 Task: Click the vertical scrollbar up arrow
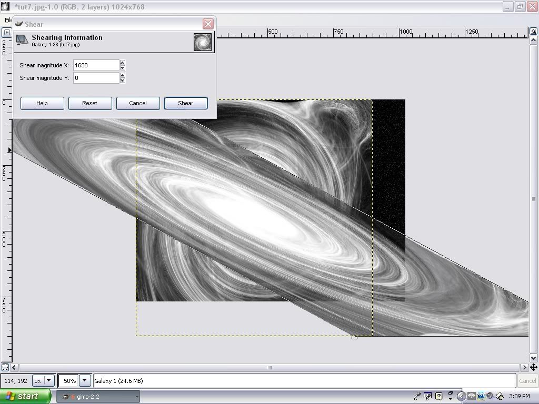(x=534, y=41)
